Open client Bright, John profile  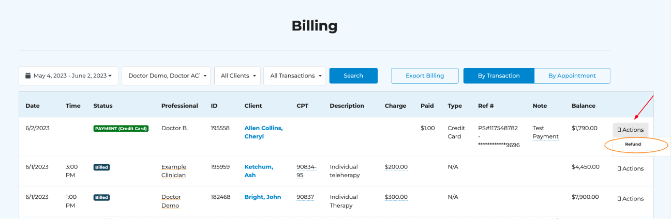pos(263,197)
